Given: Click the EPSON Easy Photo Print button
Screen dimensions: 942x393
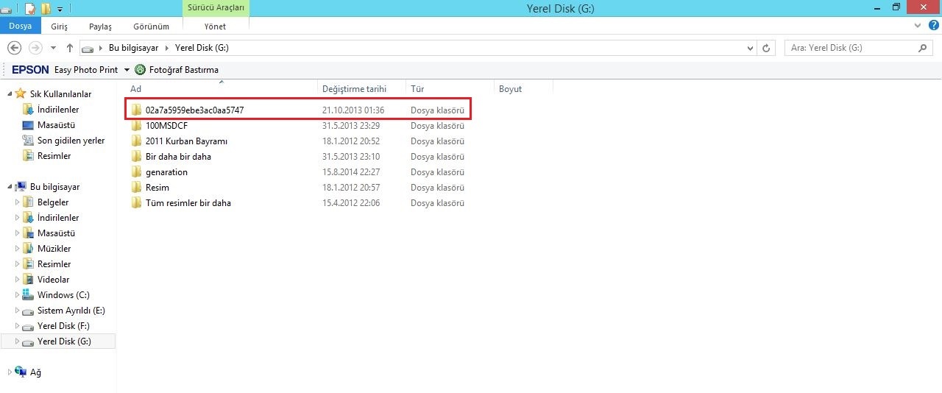Looking at the screenshot, I should [x=65, y=70].
